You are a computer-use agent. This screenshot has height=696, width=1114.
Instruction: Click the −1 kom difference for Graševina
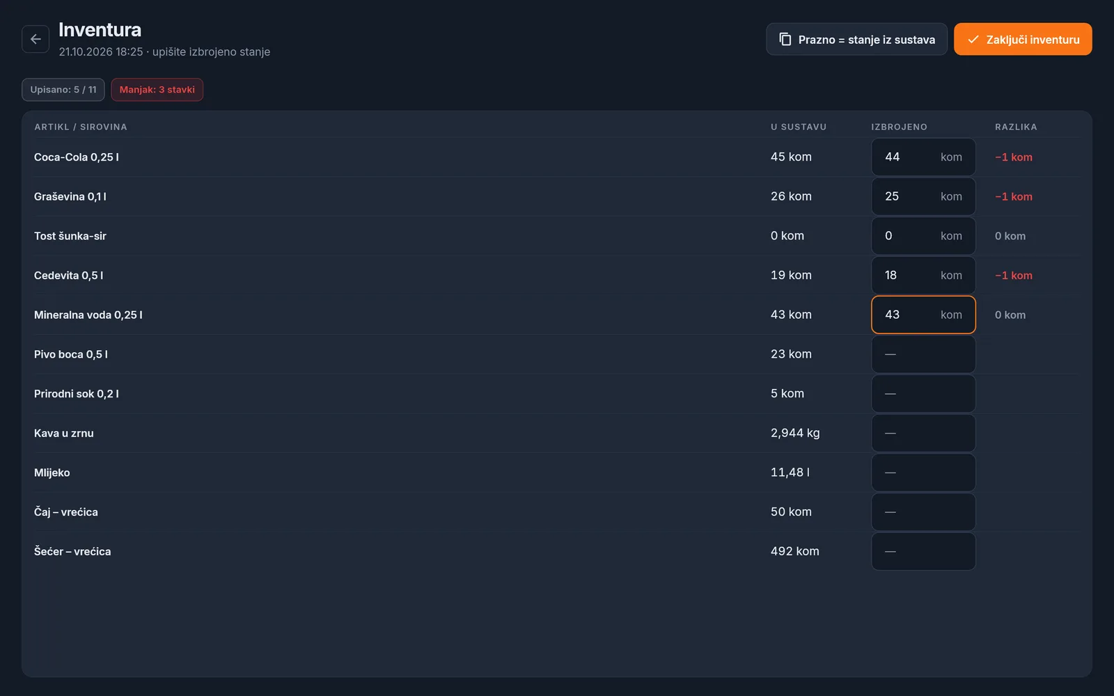(1014, 197)
